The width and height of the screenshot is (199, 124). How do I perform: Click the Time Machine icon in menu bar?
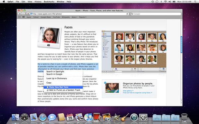click(153, 2)
